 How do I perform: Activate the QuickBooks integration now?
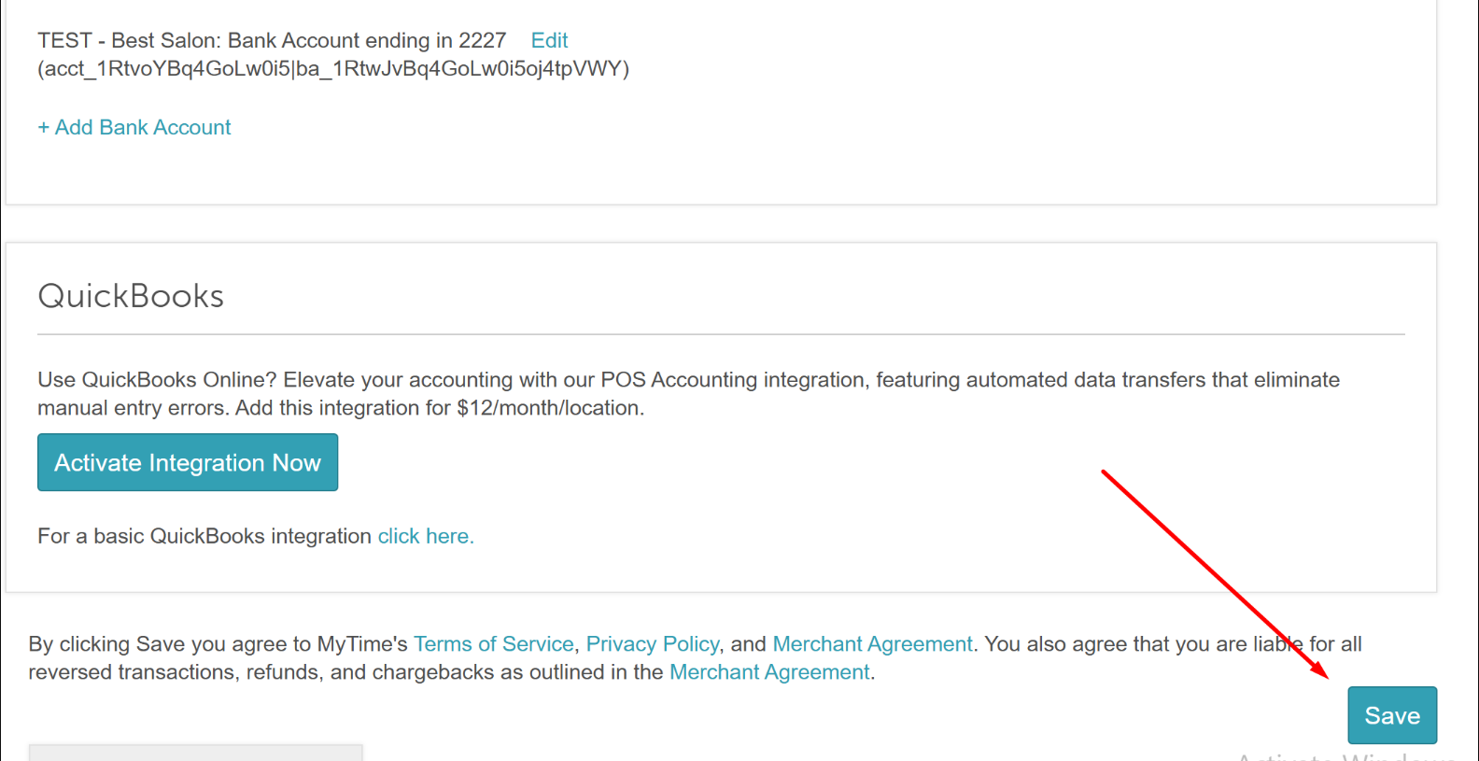tap(188, 462)
